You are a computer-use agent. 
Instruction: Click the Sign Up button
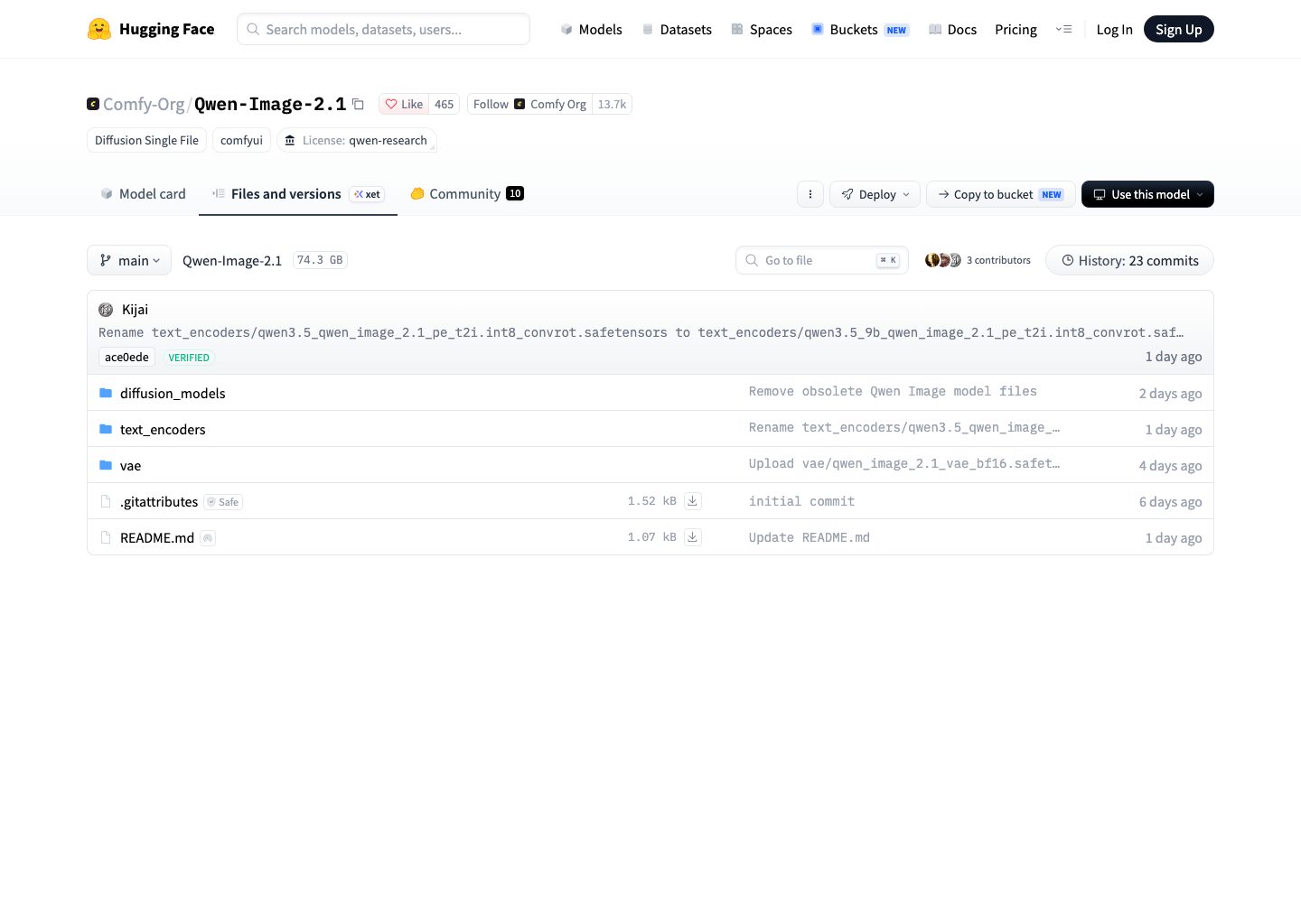click(x=1179, y=30)
